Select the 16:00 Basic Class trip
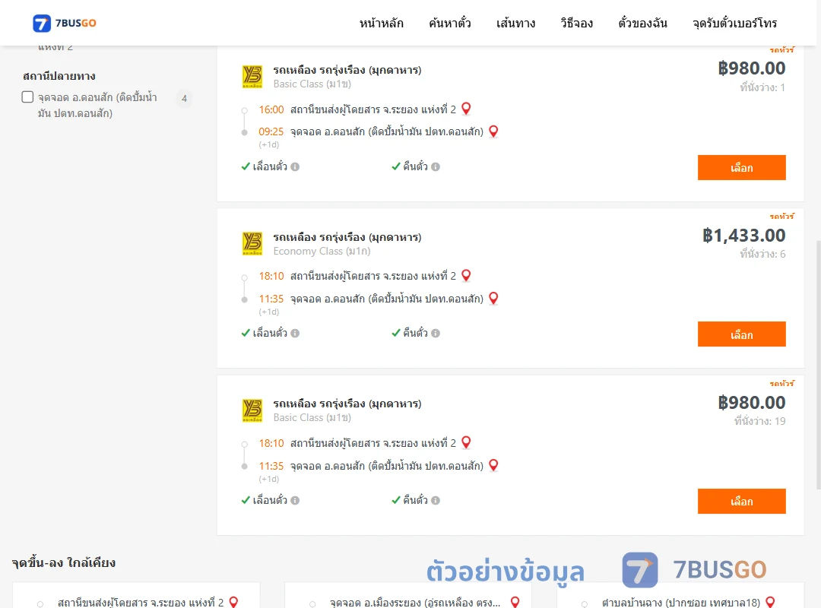821x608 pixels. tap(741, 167)
